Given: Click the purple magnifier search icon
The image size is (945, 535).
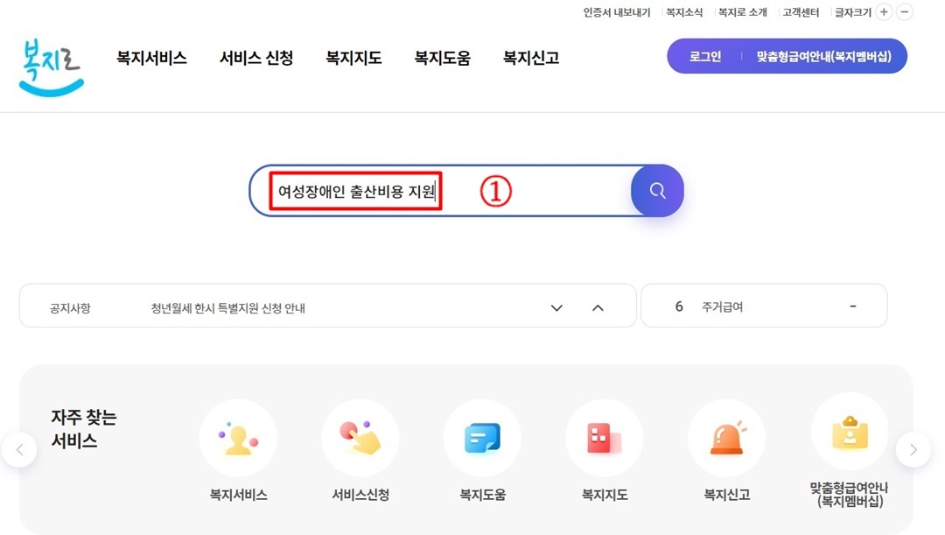Looking at the screenshot, I should [657, 190].
